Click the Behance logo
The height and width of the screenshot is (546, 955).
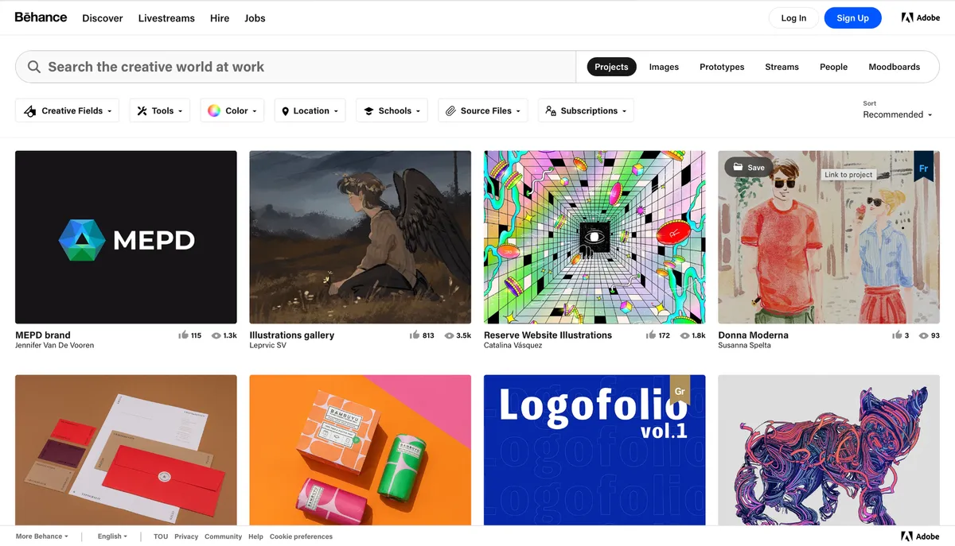[x=41, y=17]
